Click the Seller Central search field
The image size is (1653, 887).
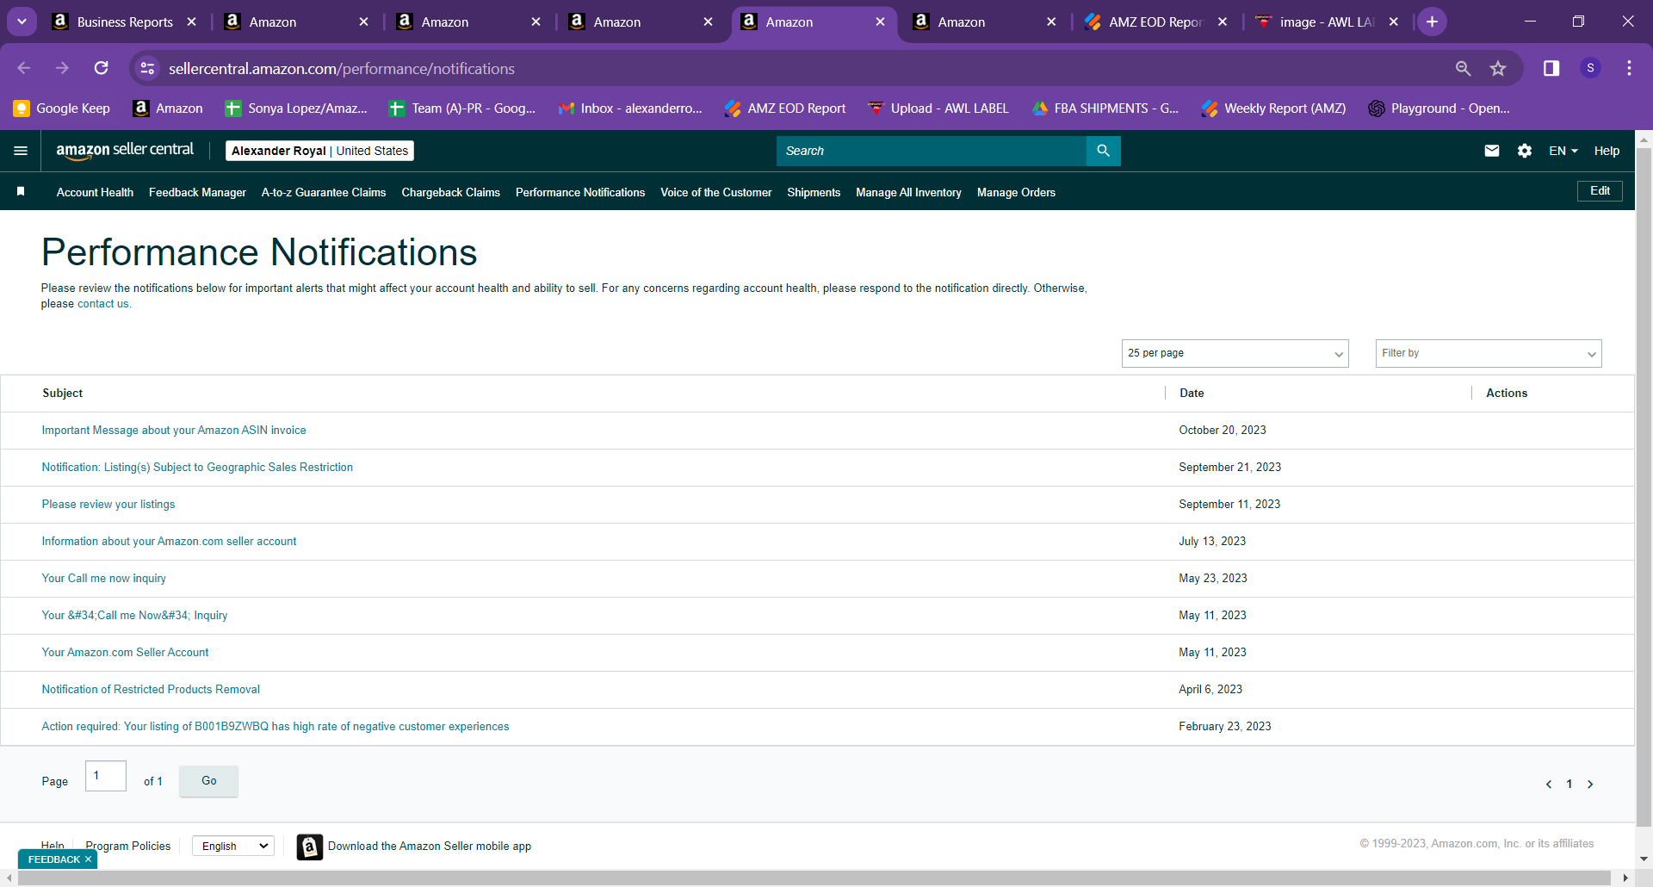tap(932, 151)
